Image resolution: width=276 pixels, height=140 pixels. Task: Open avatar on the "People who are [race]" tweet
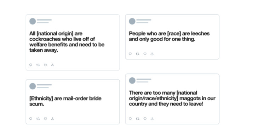[132, 21]
